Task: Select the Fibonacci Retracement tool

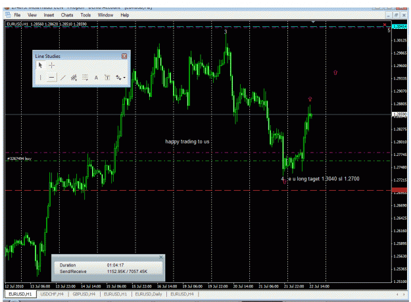Action: 85,78
